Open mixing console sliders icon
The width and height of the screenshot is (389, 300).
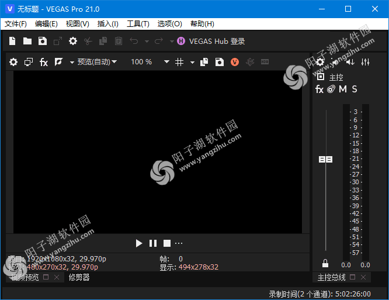365,62
